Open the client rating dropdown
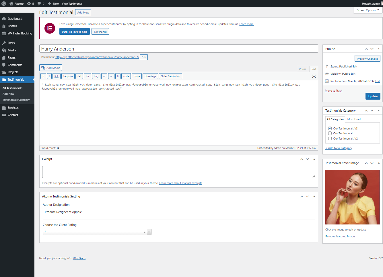383x277 pixels. pos(149,232)
